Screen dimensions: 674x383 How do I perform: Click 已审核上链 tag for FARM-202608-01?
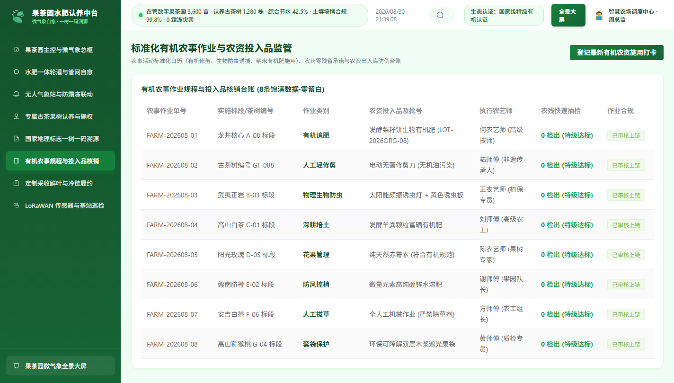[626, 135]
